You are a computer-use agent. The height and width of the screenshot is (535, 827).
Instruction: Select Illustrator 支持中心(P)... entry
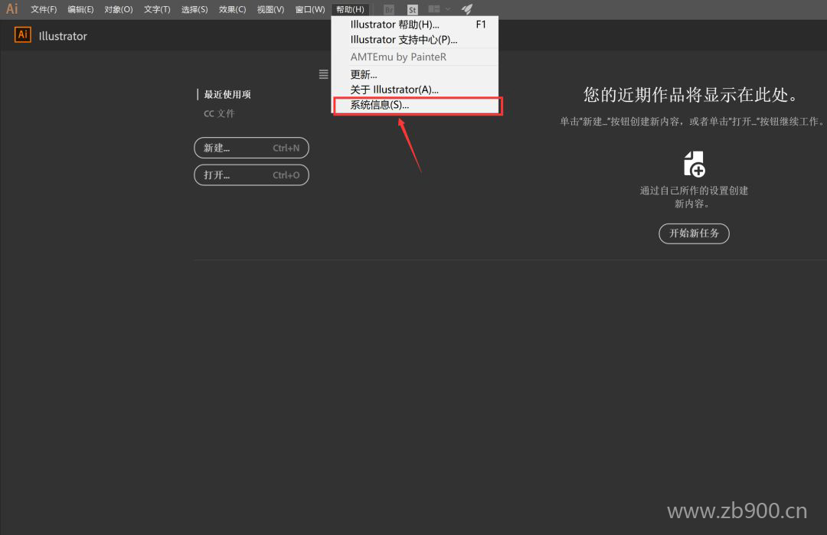click(x=414, y=40)
